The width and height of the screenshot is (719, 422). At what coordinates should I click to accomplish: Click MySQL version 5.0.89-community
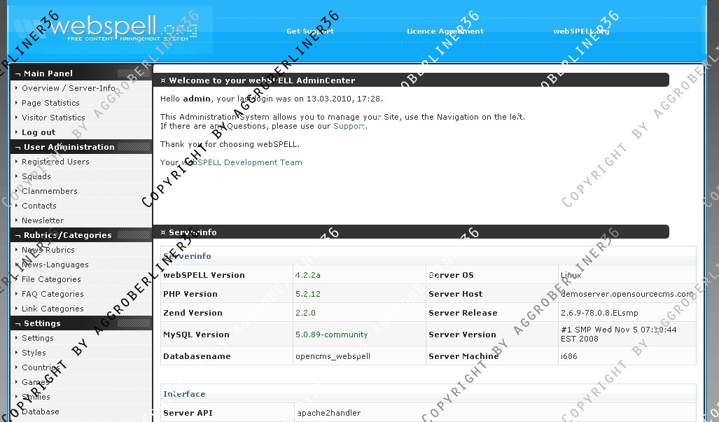point(332,335)
